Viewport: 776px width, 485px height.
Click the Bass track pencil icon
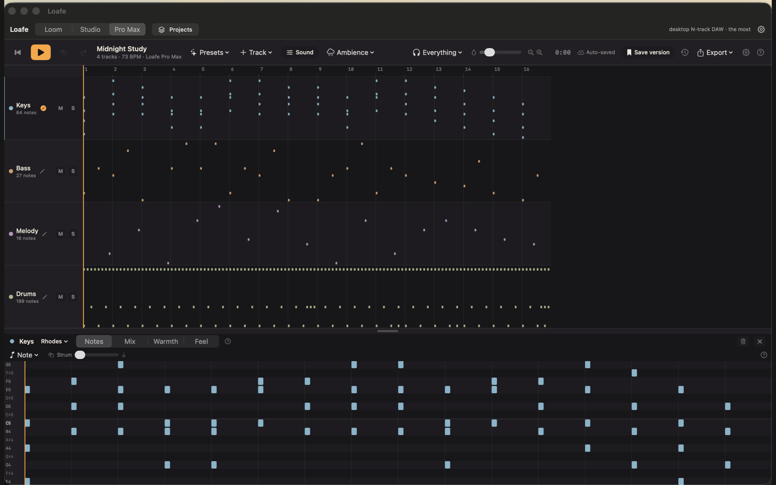42,171
